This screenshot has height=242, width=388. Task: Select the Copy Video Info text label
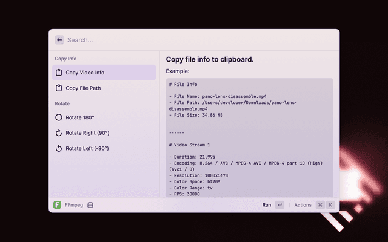point(85,73)
